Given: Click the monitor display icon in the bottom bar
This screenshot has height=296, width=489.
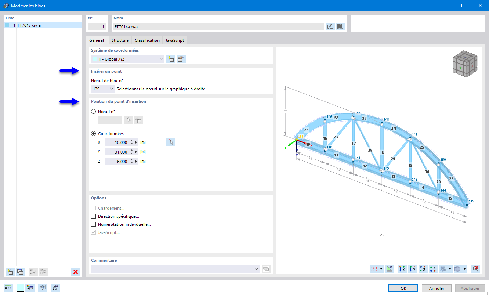Looking at the screenshot, I should click(x=43, y=288).
